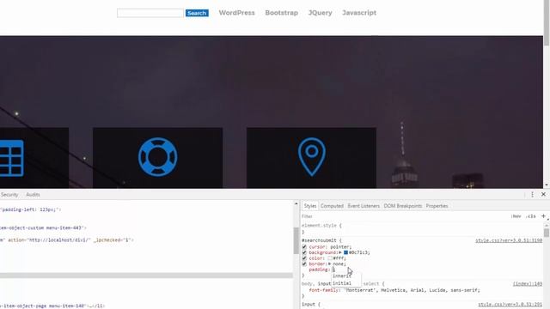The width and height of the screenshot is (550, 309).
Task: Uncheck the color: #fff property
Action: [x=304, y=258]
